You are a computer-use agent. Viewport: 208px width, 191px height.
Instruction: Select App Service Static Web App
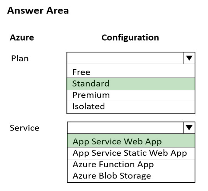click(x=131, y=153)
